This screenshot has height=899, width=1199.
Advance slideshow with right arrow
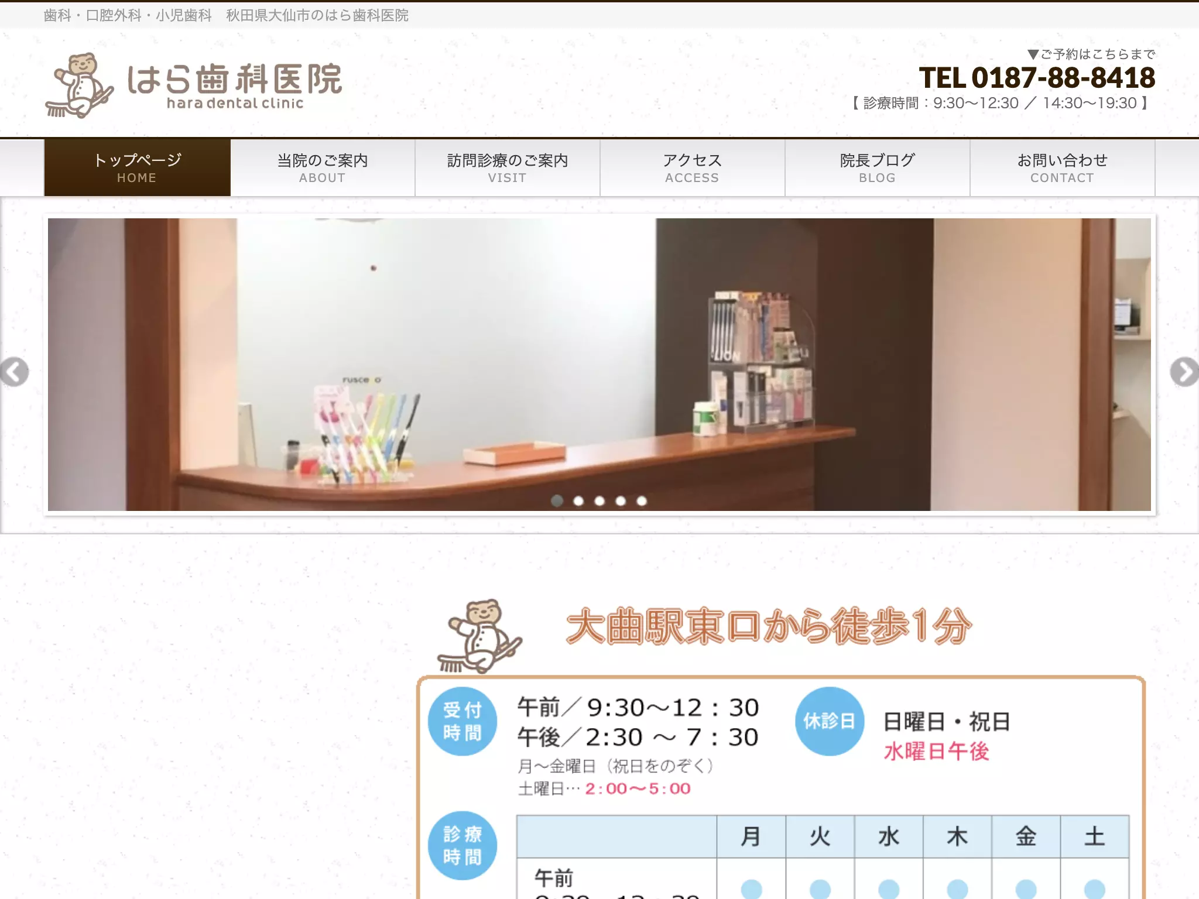point(1184,372)
